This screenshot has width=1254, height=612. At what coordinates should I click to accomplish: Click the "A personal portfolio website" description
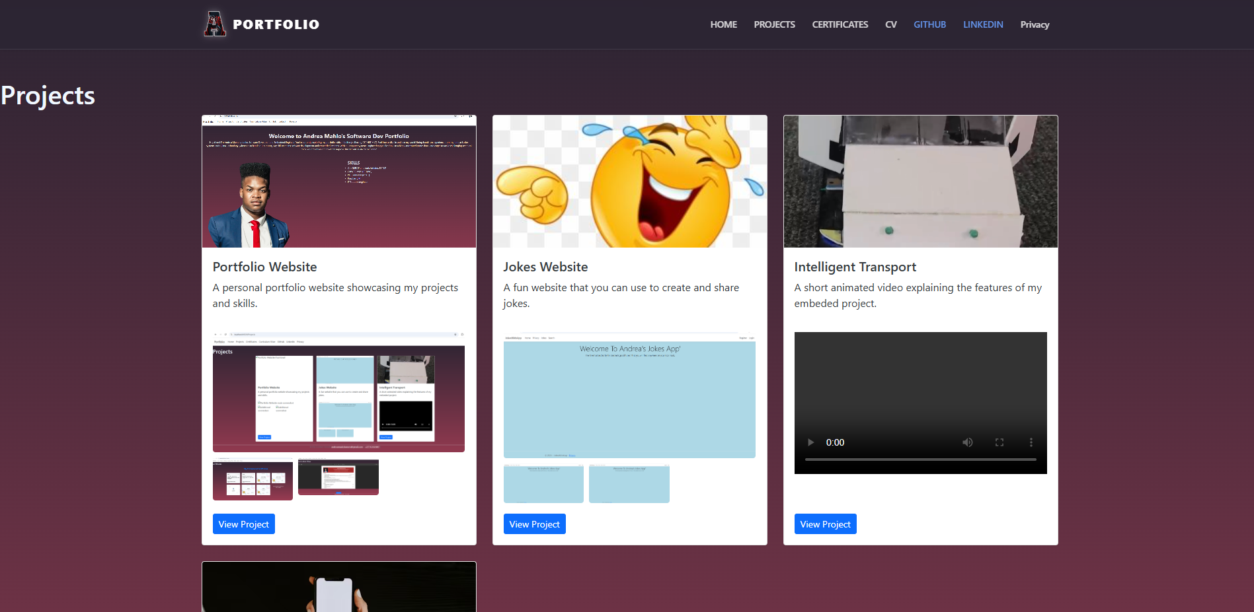(x=335, y=295)
